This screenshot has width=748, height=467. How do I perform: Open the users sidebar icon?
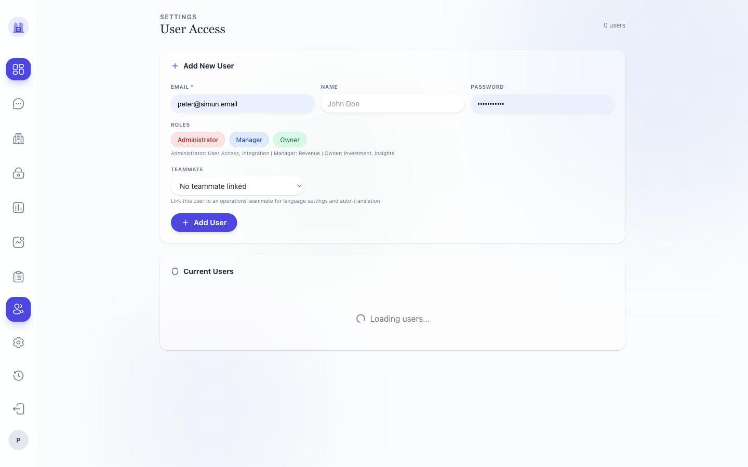pyautogui.click(x=18, y=309)
